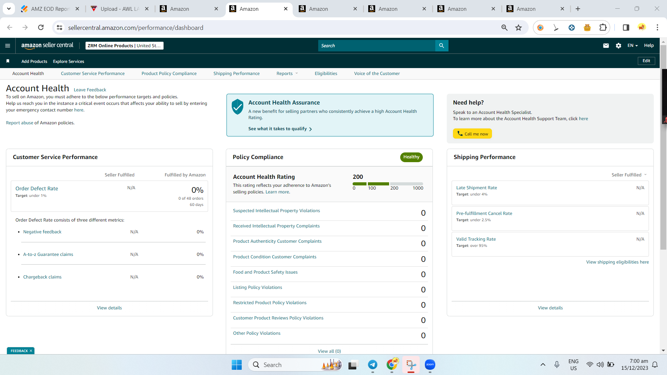Open the Chargeback claims link

(x=42, y=277)
